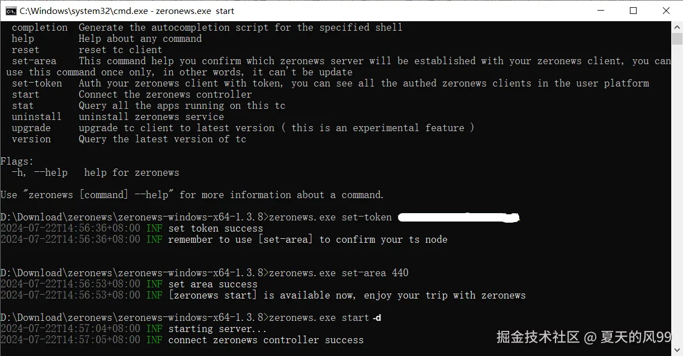Screen dimensions: 683x356
Task: Minimize the command prompt window
Action: click(x=600, y=11)
